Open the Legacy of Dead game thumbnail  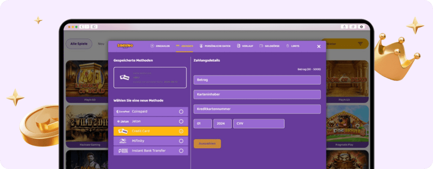[87, 78]
